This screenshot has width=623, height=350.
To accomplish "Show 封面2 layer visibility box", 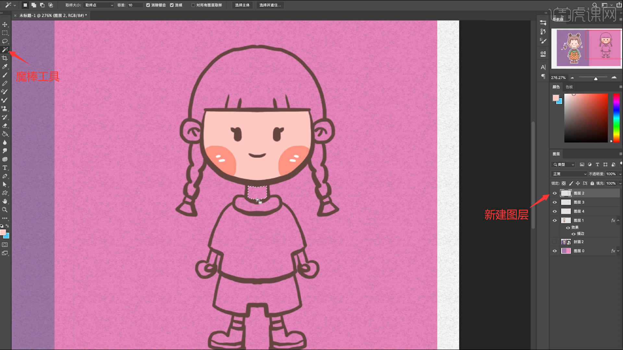I will (555, 242).
